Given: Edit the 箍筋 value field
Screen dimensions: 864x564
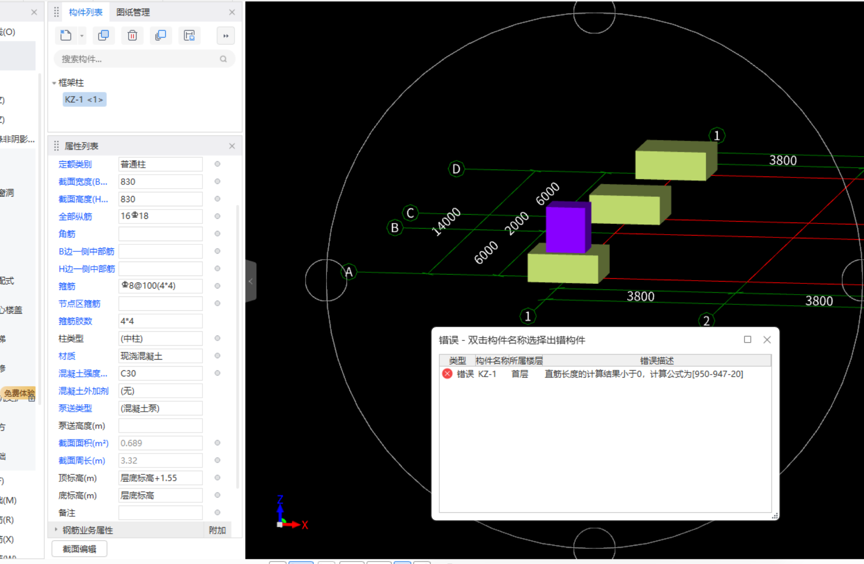Looking at the screenshot, I should click(x=160, y=286).
